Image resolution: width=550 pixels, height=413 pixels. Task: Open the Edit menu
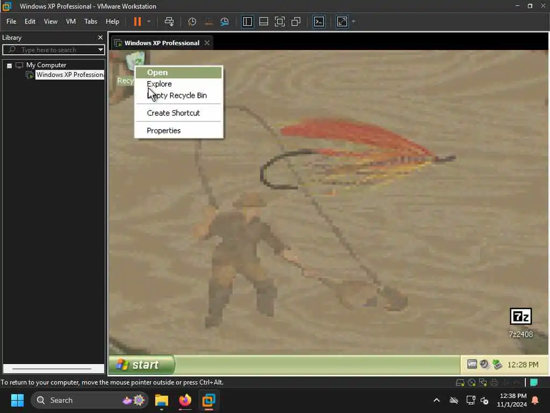tap(30, 22)
